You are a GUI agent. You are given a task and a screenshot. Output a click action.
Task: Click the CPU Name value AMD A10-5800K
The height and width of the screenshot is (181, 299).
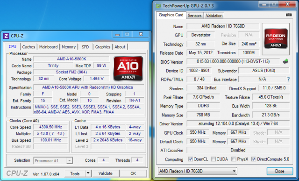pyautogui.click(x=71, y=59)
